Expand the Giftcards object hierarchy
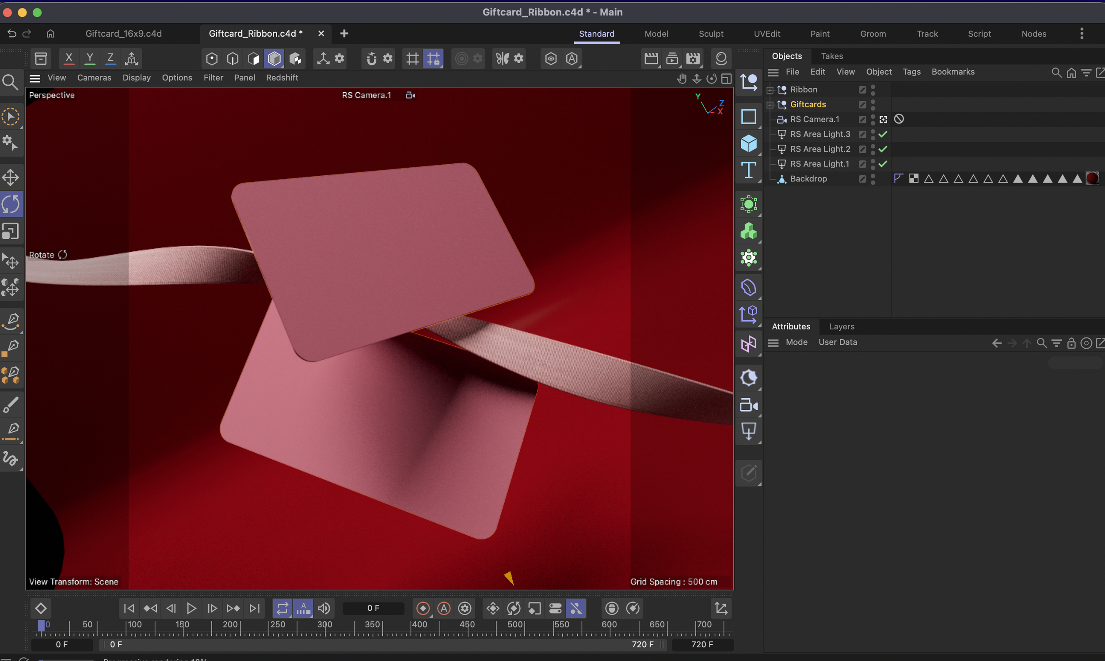The image size is (1105, 661). (770, 105)
